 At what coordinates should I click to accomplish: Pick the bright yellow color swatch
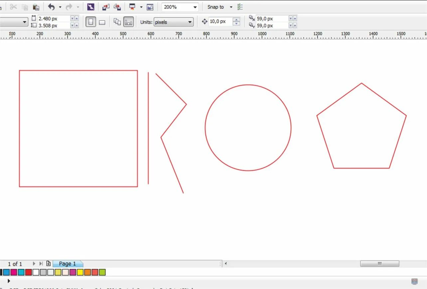click(x=80, y=272)
